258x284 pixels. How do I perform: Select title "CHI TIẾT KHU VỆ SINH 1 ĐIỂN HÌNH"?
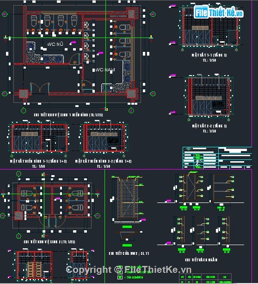61,115
